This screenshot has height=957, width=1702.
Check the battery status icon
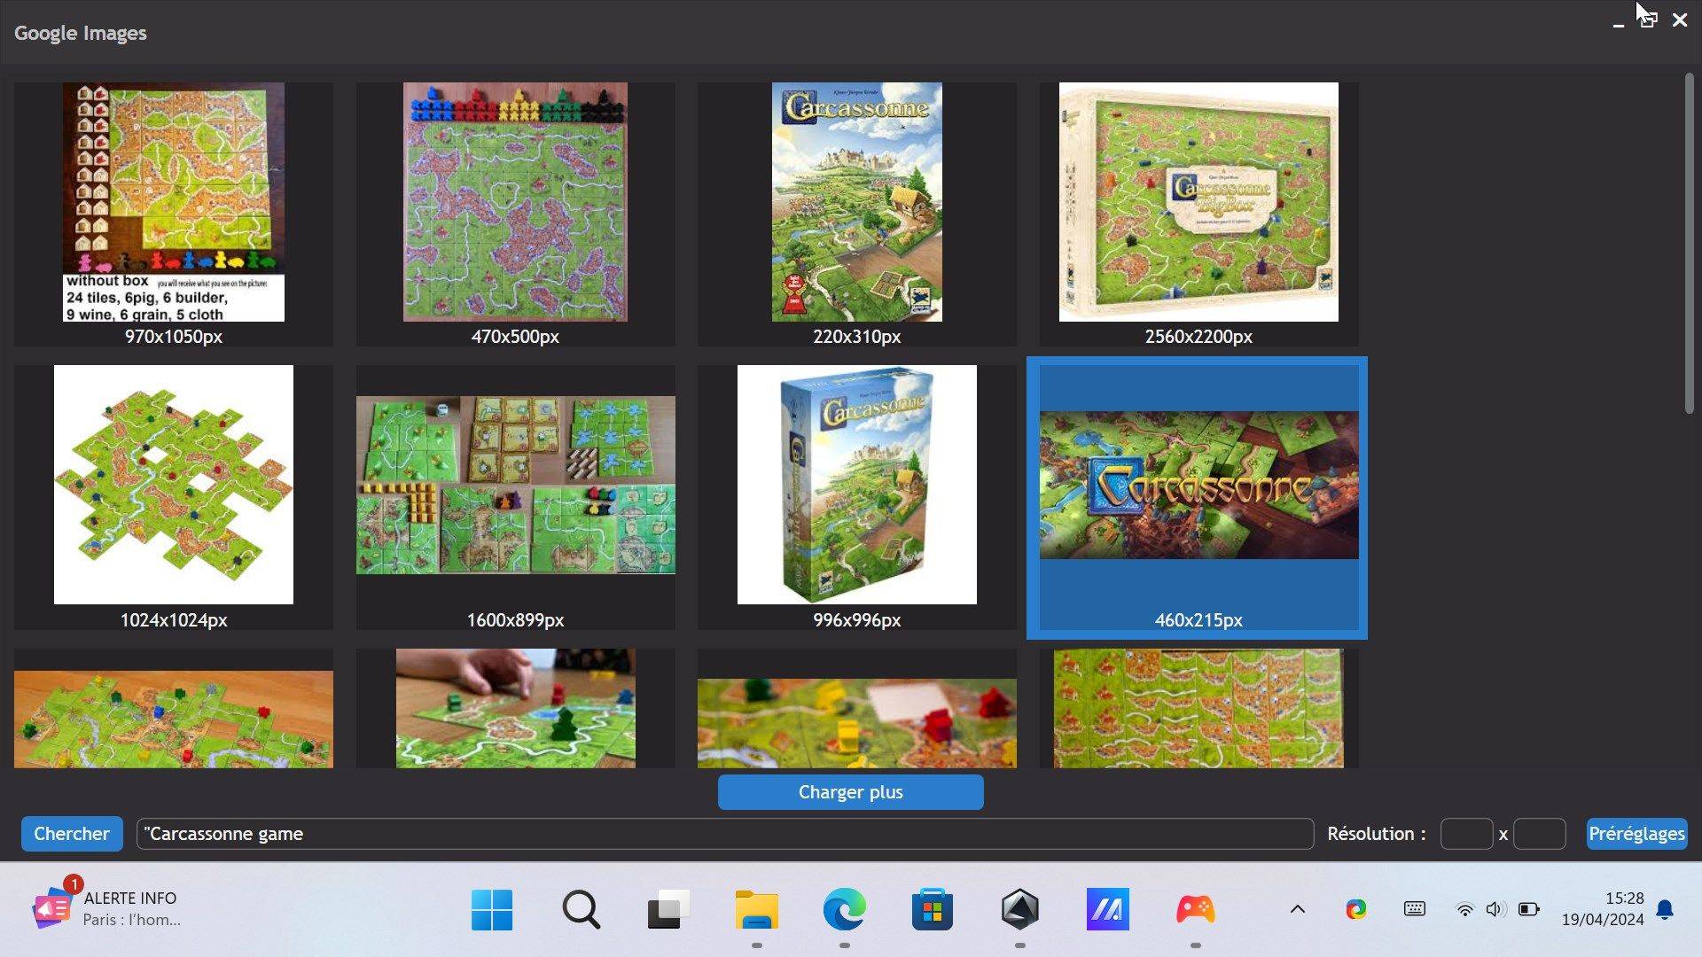point(1528,910)
